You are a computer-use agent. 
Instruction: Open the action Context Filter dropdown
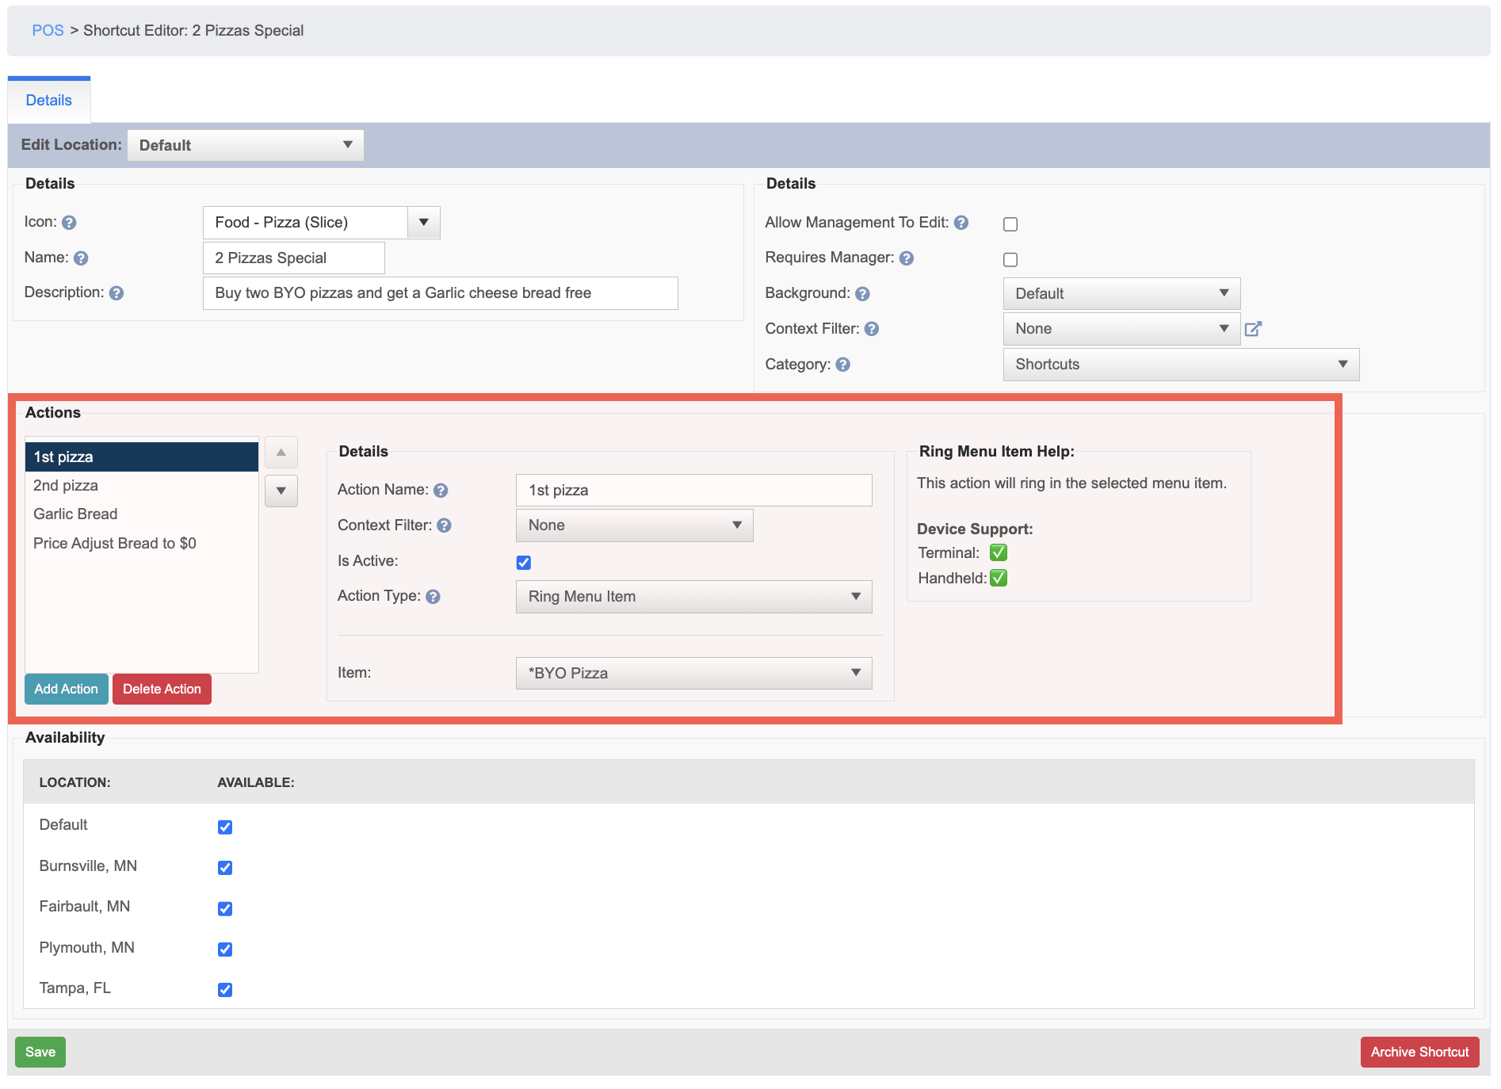tap(634, 525)
